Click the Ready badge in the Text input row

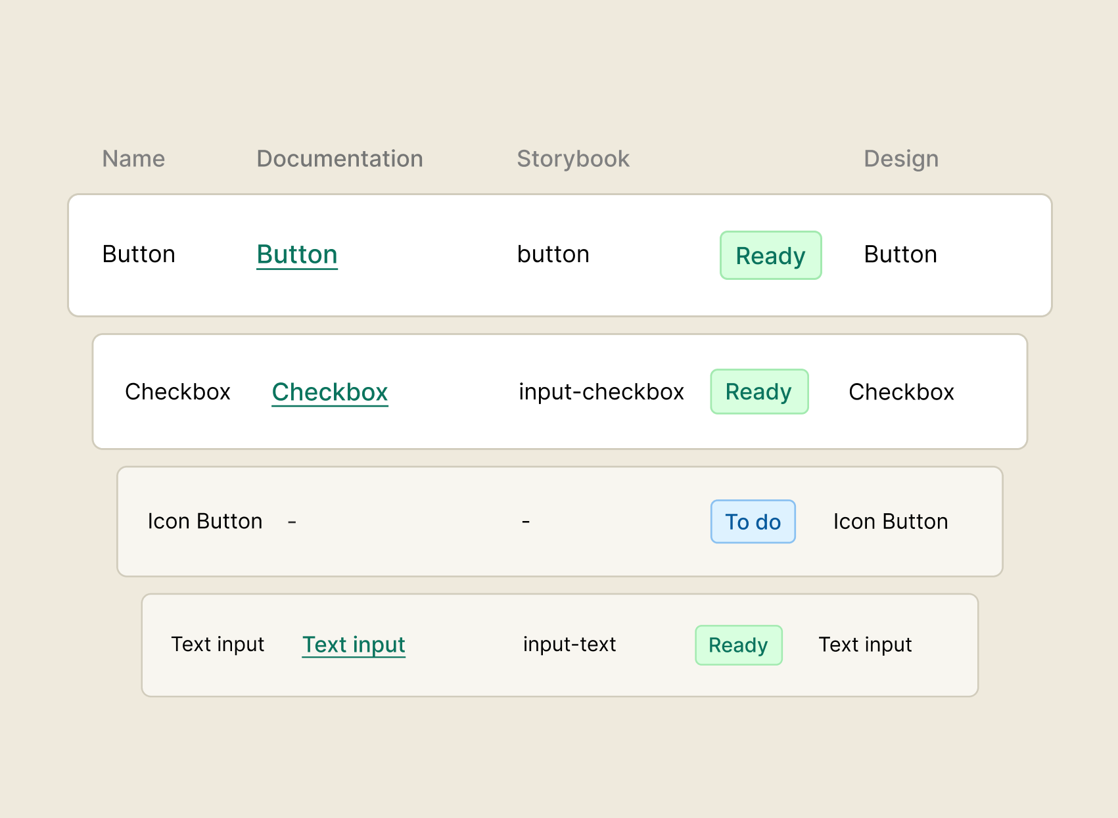coord(738,645)
